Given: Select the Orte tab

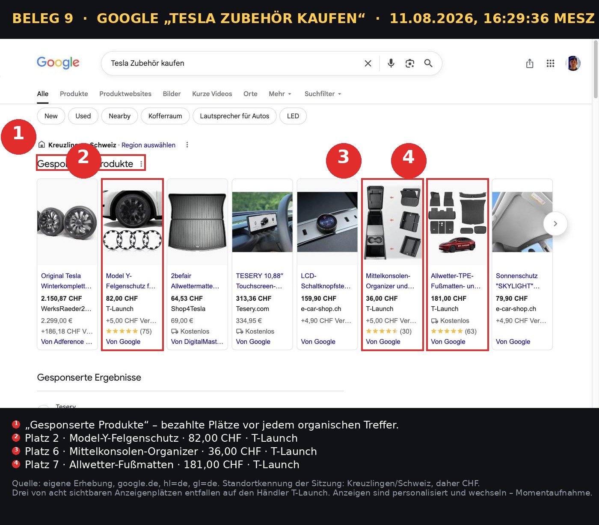Looking at the screenshot, I should 250,94.
